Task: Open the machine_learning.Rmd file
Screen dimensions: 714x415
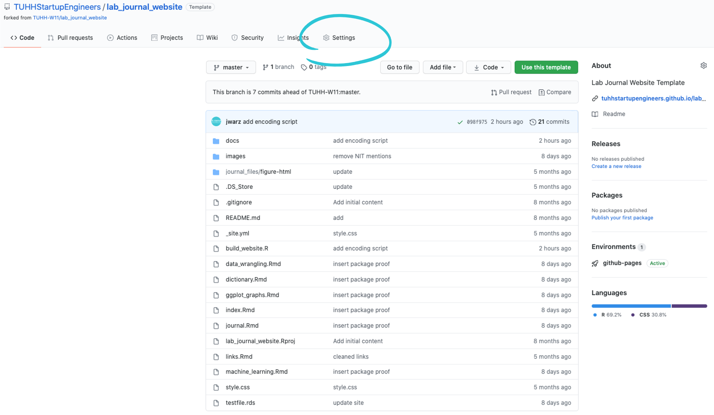Action: (257, 371)
